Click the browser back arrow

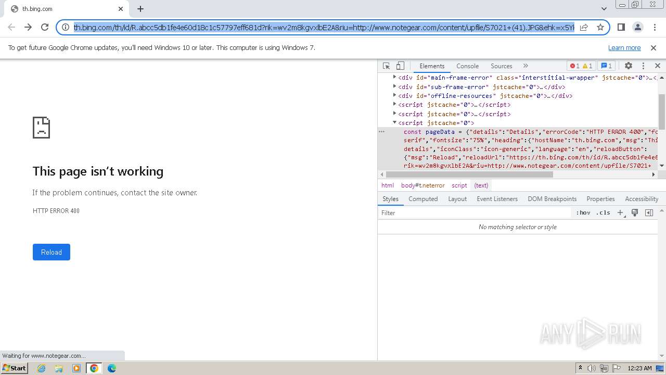pos(11,27)
